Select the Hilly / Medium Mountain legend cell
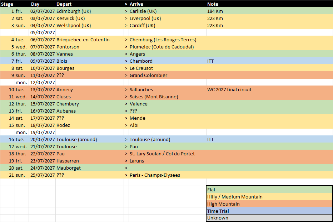This screenshot has width=333, height=222. point(269,197)
